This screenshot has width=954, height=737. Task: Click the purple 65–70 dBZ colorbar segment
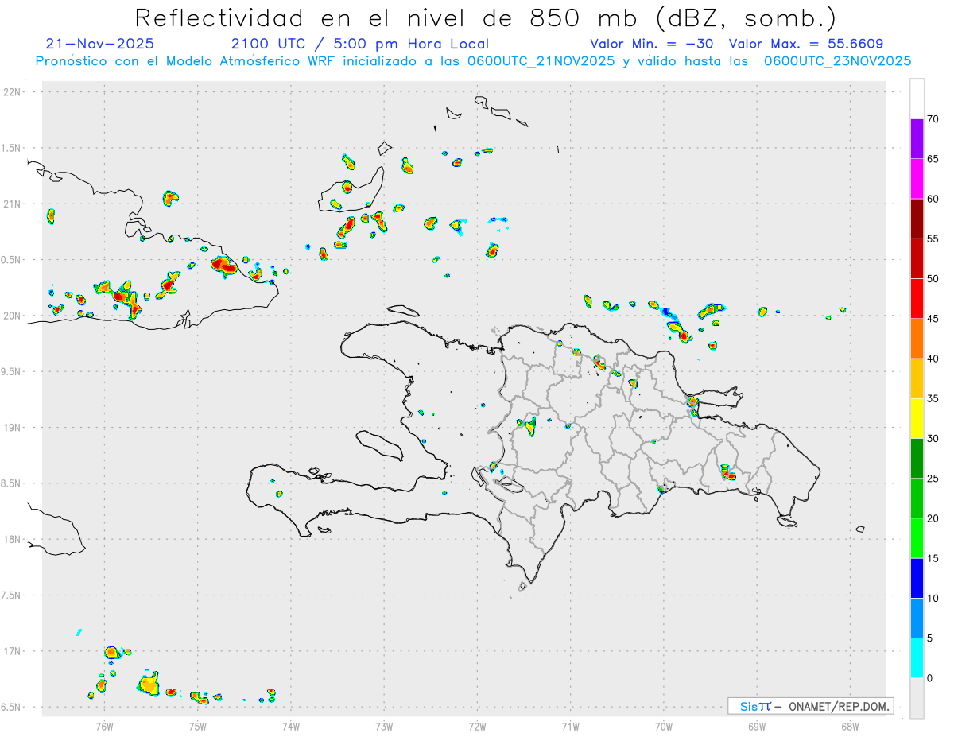pos(917,139)
